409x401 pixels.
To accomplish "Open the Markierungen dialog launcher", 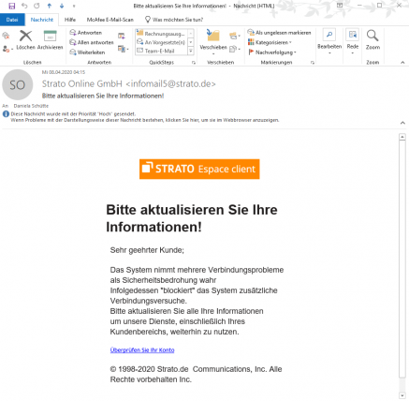I will [x=313, y=63].
